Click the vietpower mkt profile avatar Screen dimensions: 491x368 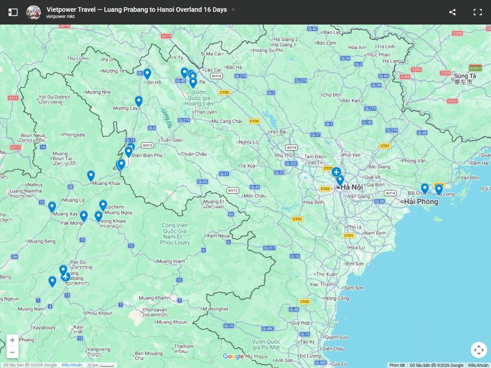[34, 12]
